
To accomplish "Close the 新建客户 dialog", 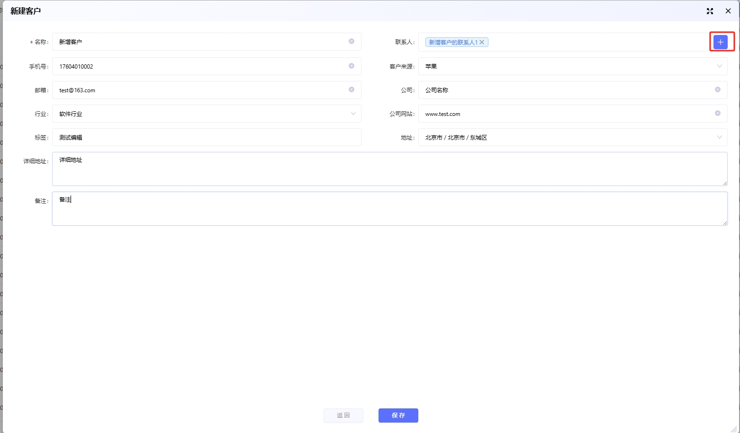I will click(x=728, y=11).
